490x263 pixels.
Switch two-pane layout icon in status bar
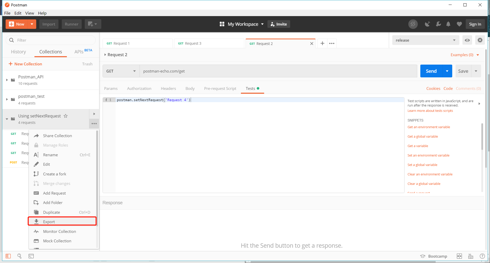pyautogui.click(x=459, y=256)
